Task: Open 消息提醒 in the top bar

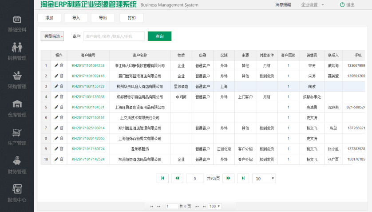Action: click(283, 5)
